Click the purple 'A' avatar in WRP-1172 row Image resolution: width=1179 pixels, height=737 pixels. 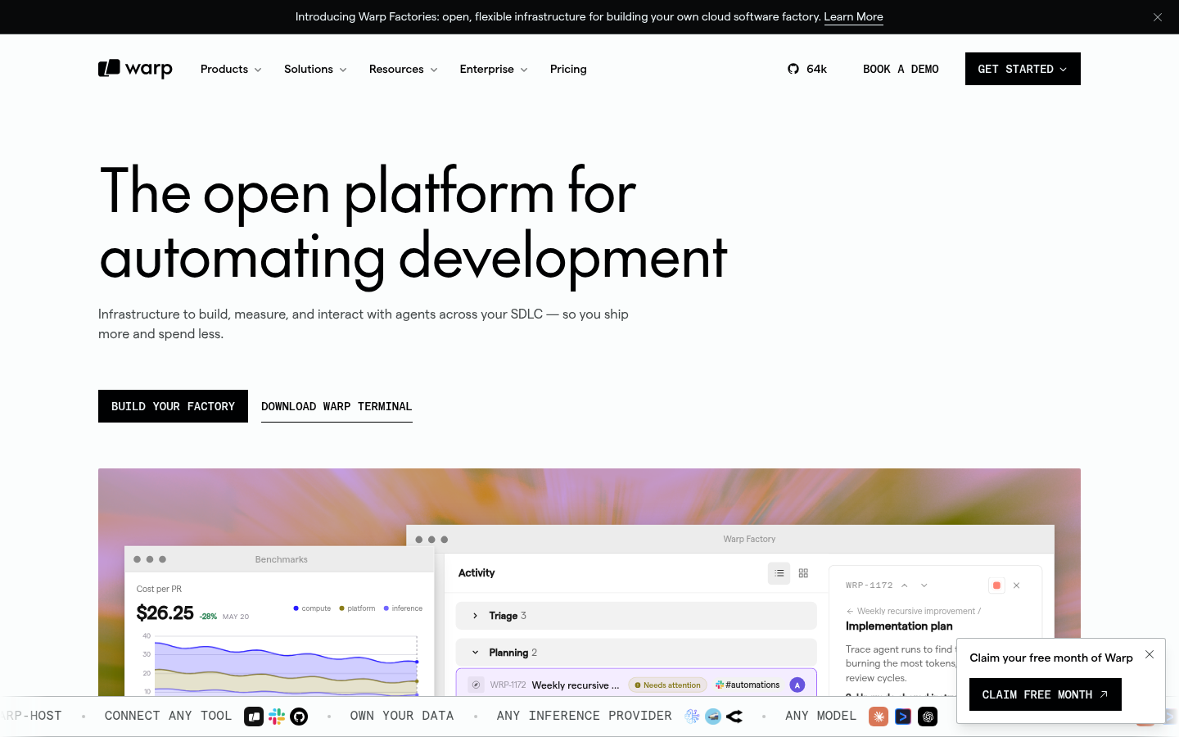(x=797, y=685)
